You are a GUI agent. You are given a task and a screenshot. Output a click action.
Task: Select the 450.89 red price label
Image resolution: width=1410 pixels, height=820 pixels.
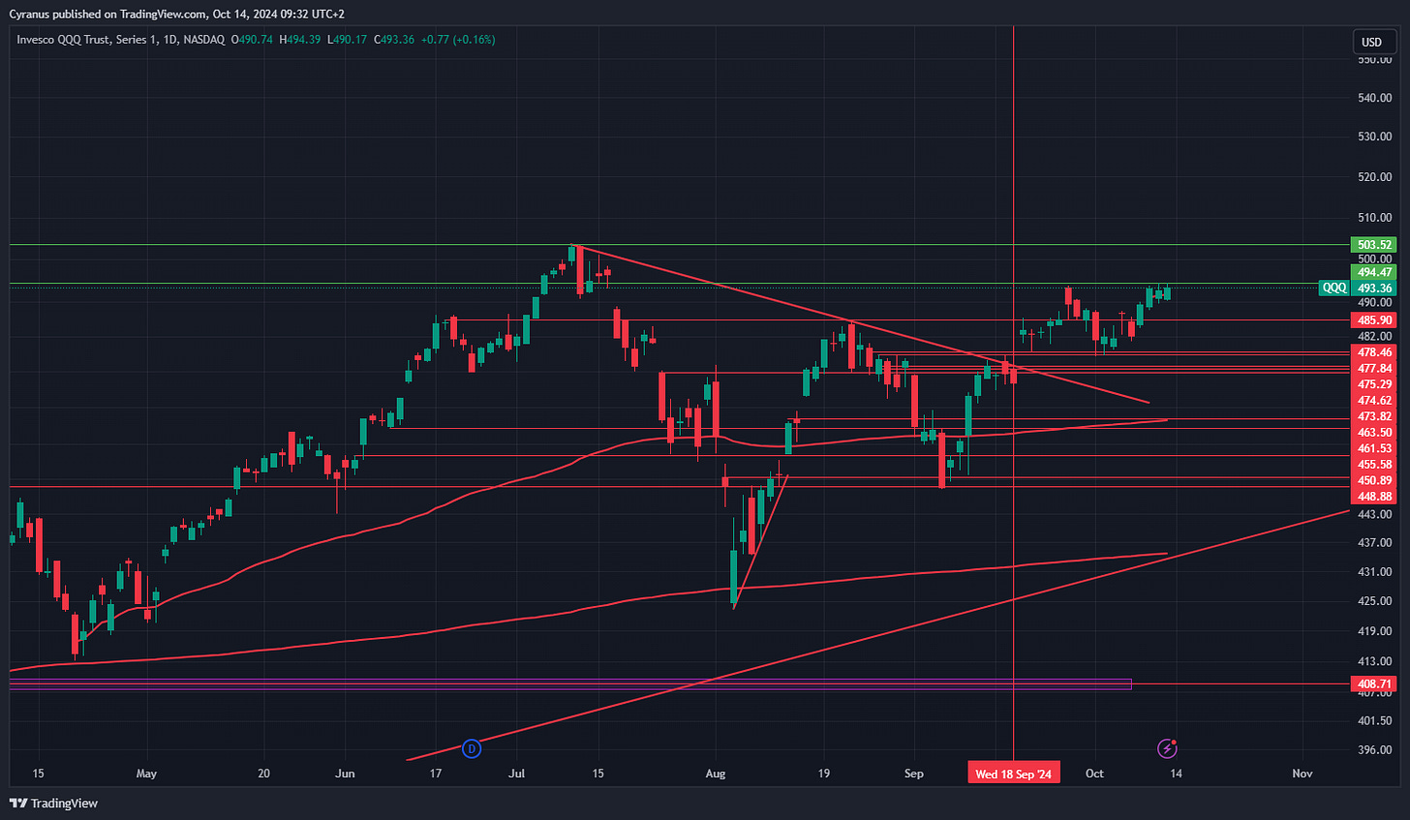(x=1374, y=480)
